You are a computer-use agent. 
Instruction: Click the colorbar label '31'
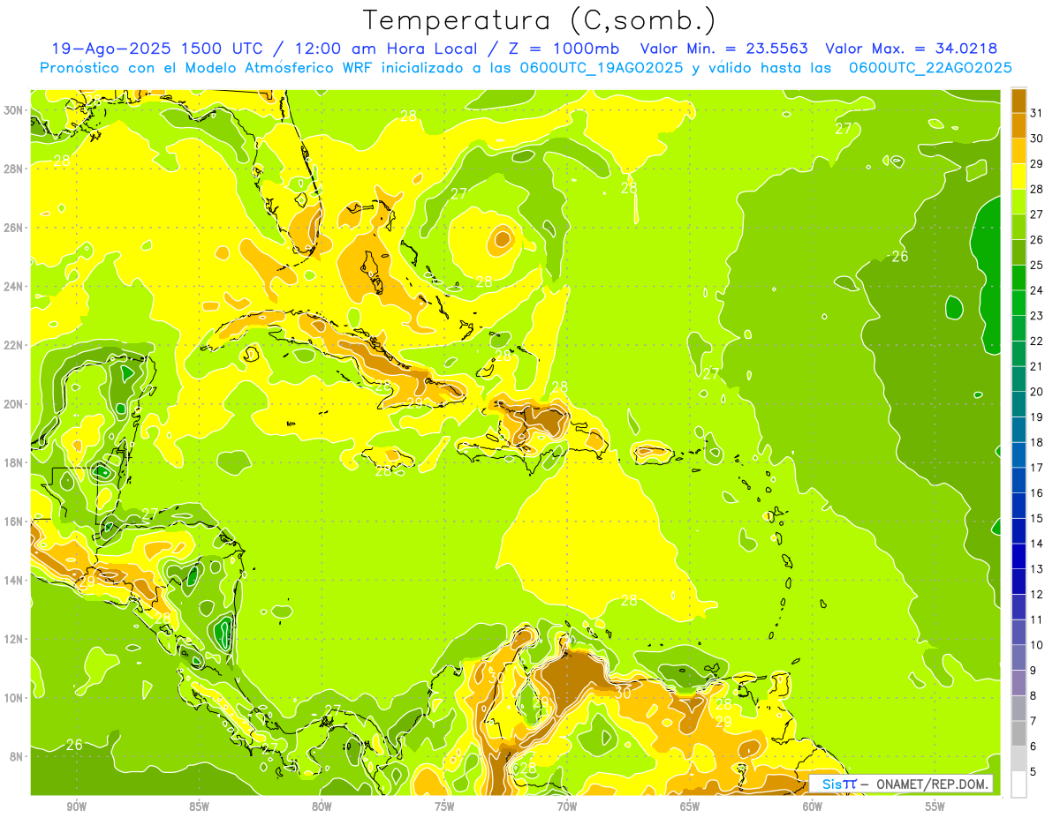point(1037,112)
